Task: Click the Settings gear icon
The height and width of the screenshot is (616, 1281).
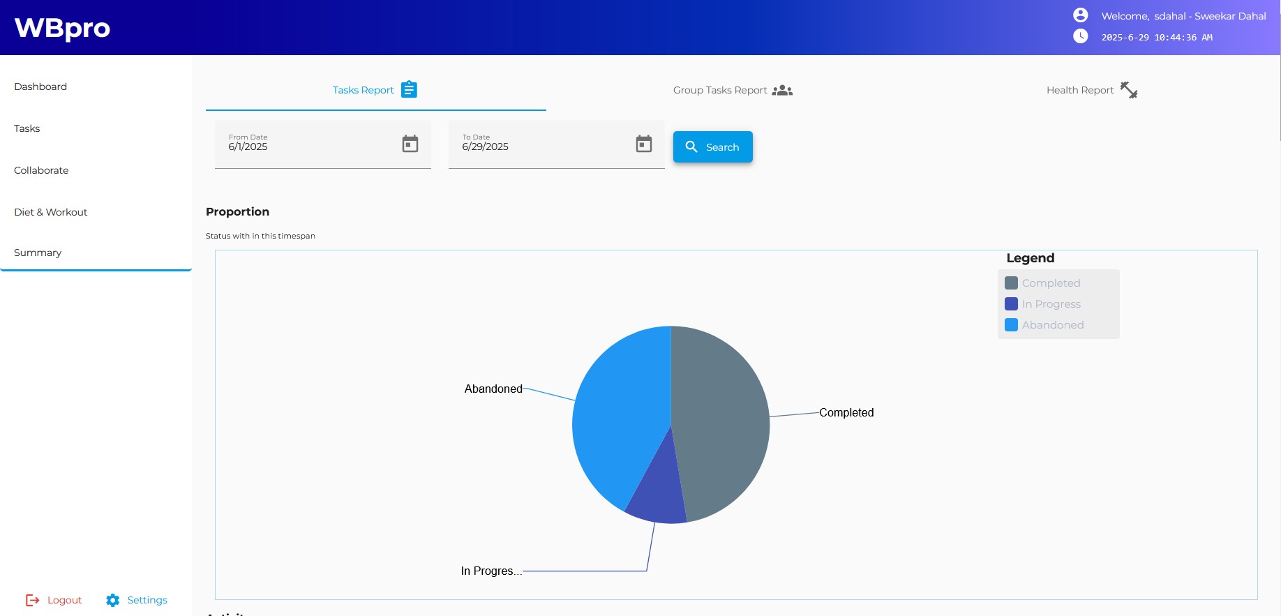Action: (113, 600)
